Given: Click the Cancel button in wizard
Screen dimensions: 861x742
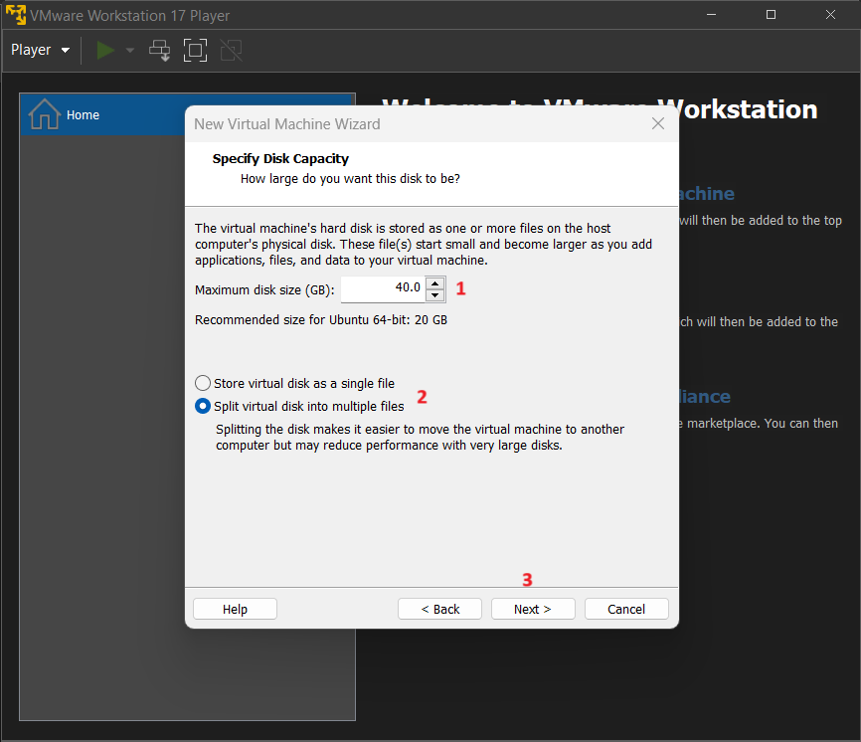Looking at the screenshot, I should click(x=626, y=609).
